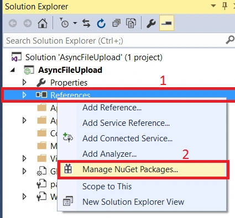The width and height of the screenshot is (235, 218).
Task: Collapse the AsyncFileUpload project node
Action: pyautogui.click(x=13, y=70)
